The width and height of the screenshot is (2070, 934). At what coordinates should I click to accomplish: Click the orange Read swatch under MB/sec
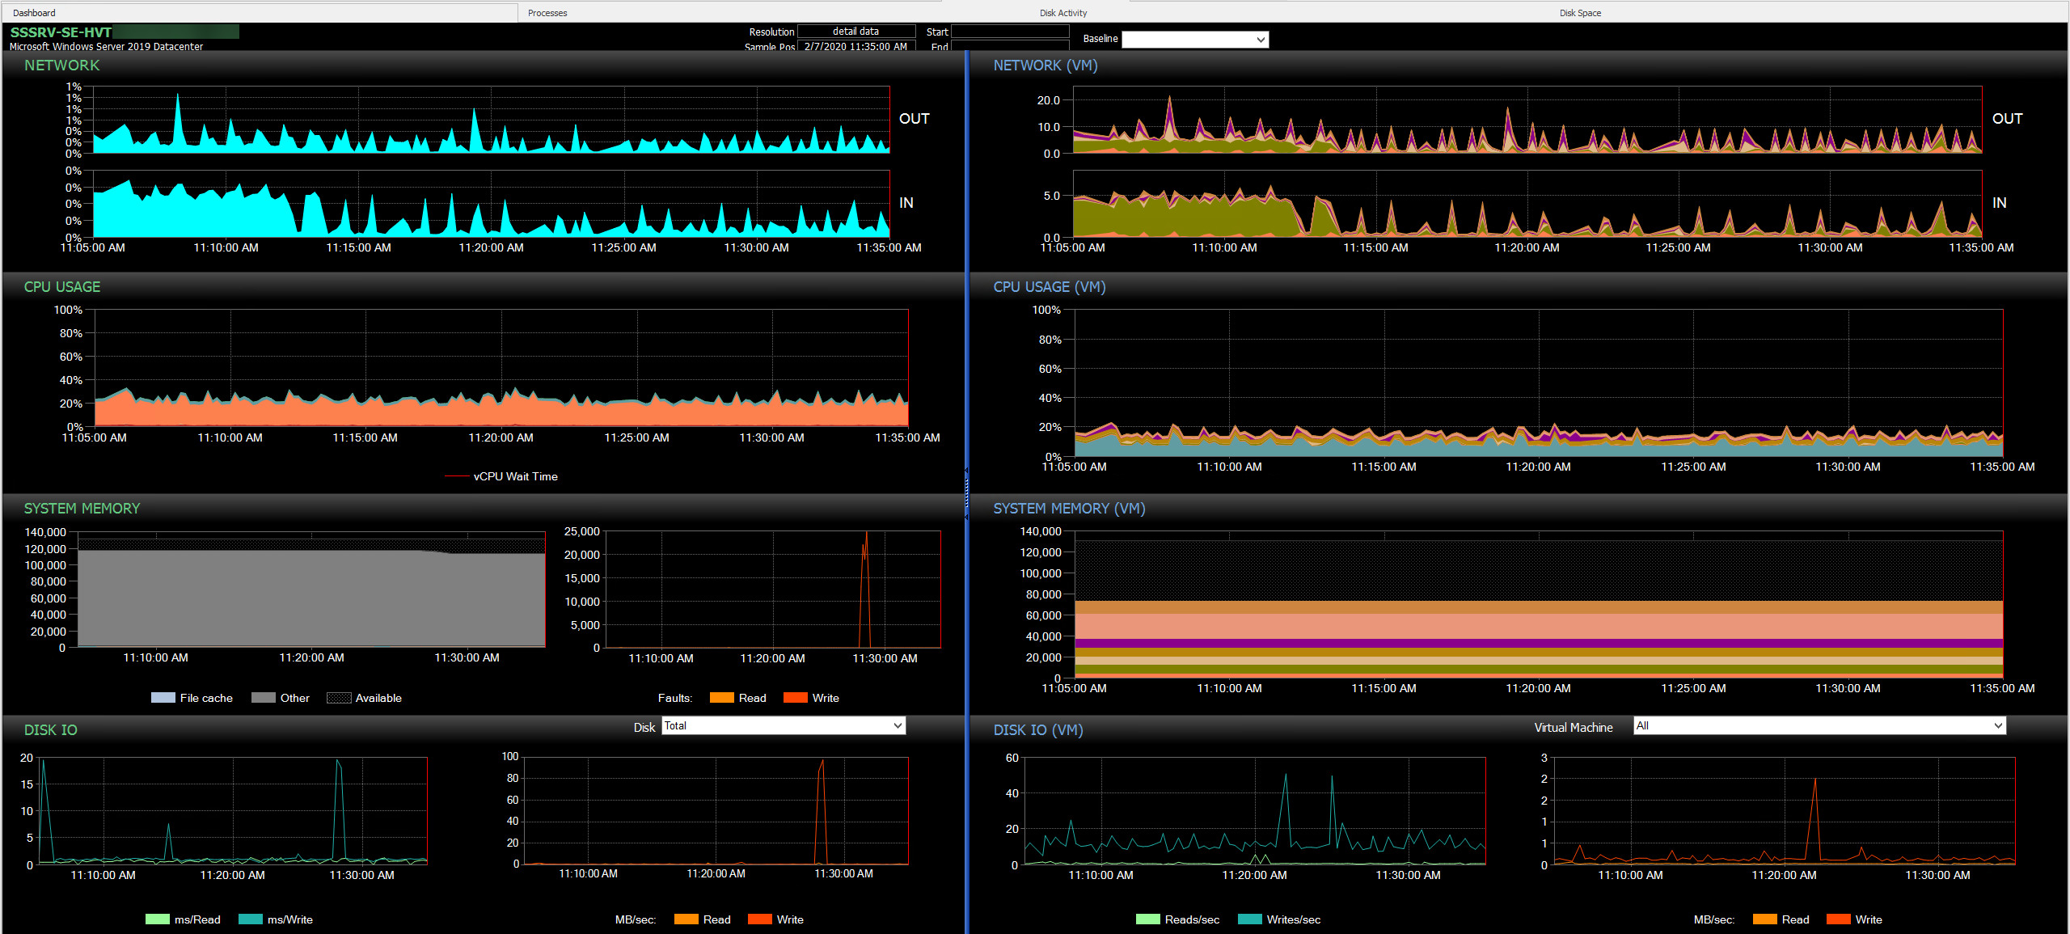point(685,919)
